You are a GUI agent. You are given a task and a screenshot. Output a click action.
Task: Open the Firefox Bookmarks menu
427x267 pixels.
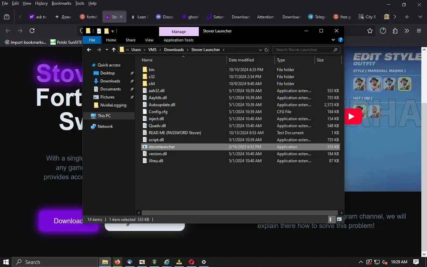(x=61, y=3)
